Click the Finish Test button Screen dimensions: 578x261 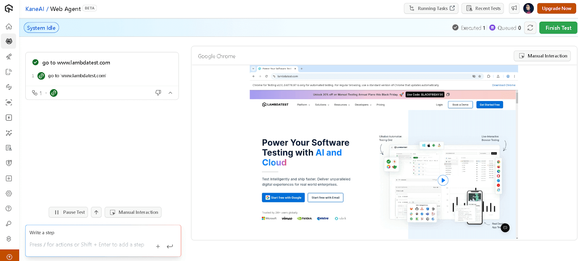tap(558, 28)
